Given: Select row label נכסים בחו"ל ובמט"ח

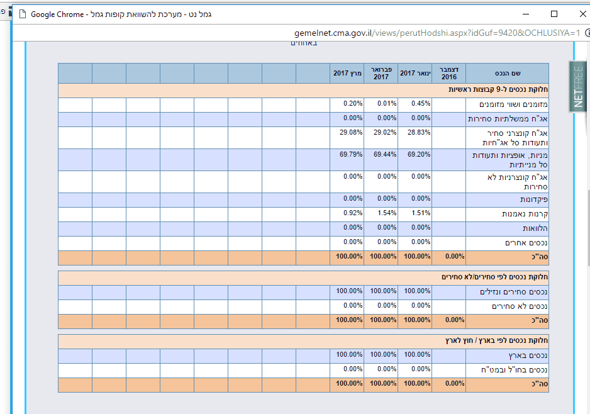Looking at the screenshot, I should (x=515, y=371).
